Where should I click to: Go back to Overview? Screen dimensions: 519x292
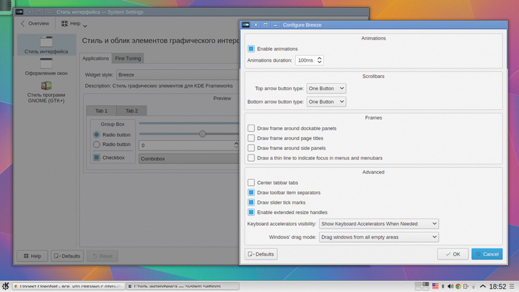pos(35,23)
